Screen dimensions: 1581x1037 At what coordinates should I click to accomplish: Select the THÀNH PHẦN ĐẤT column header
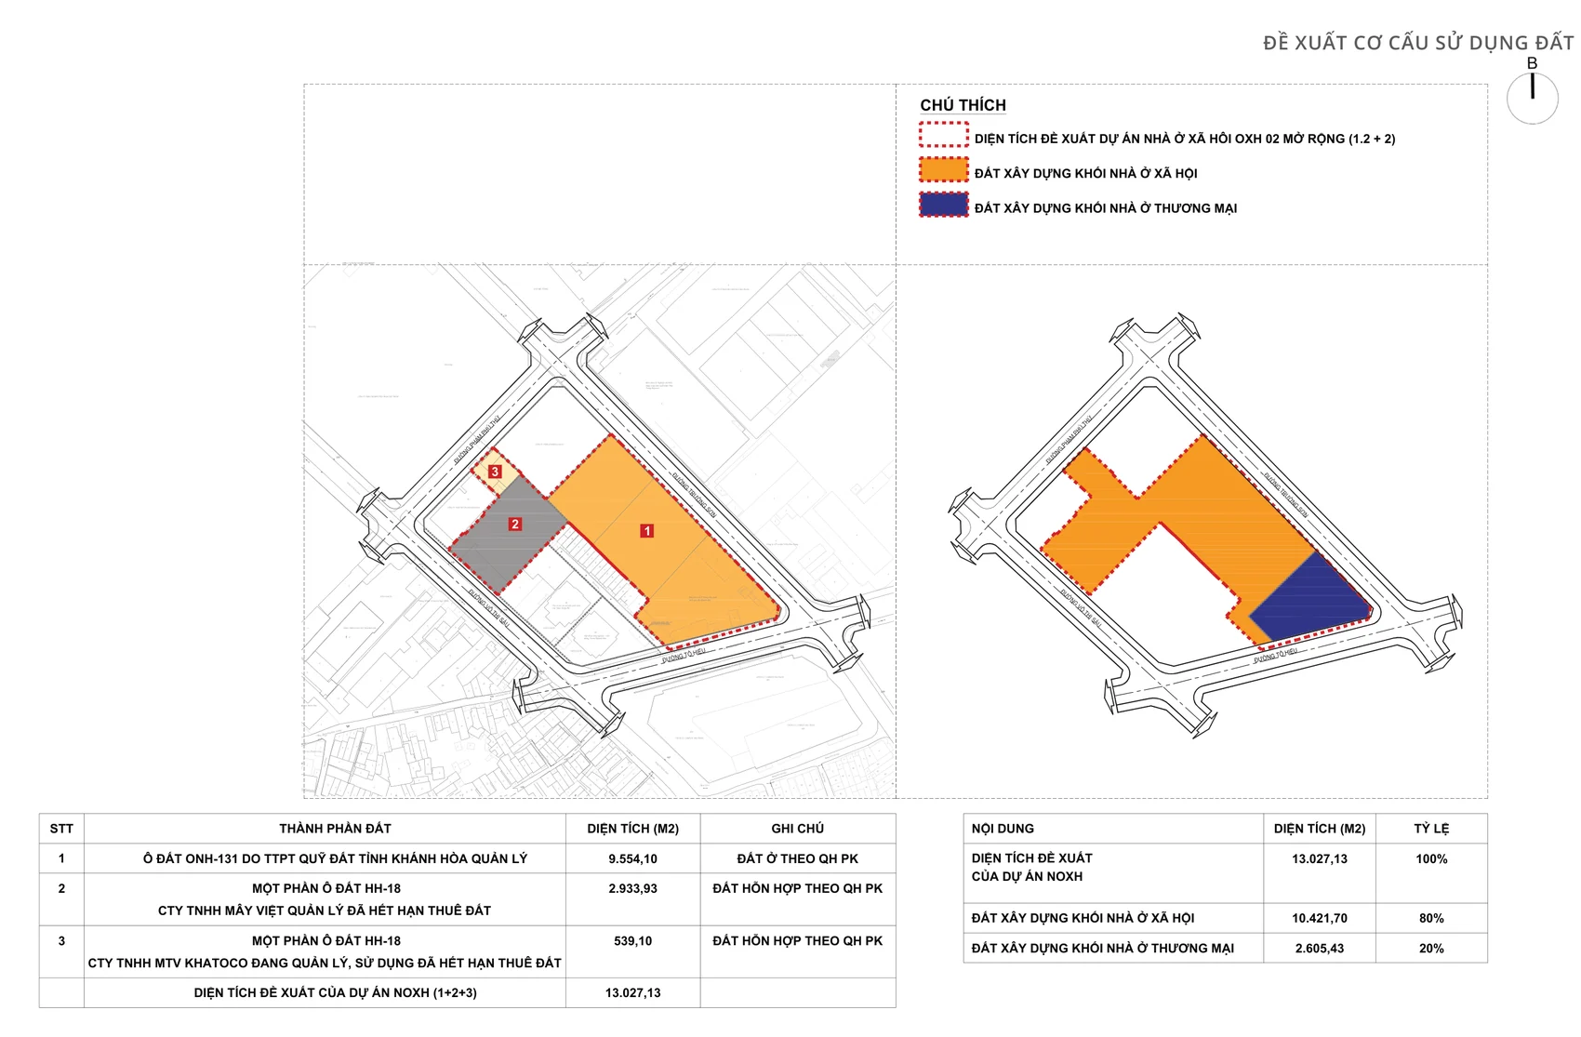[x=335, y=829]
